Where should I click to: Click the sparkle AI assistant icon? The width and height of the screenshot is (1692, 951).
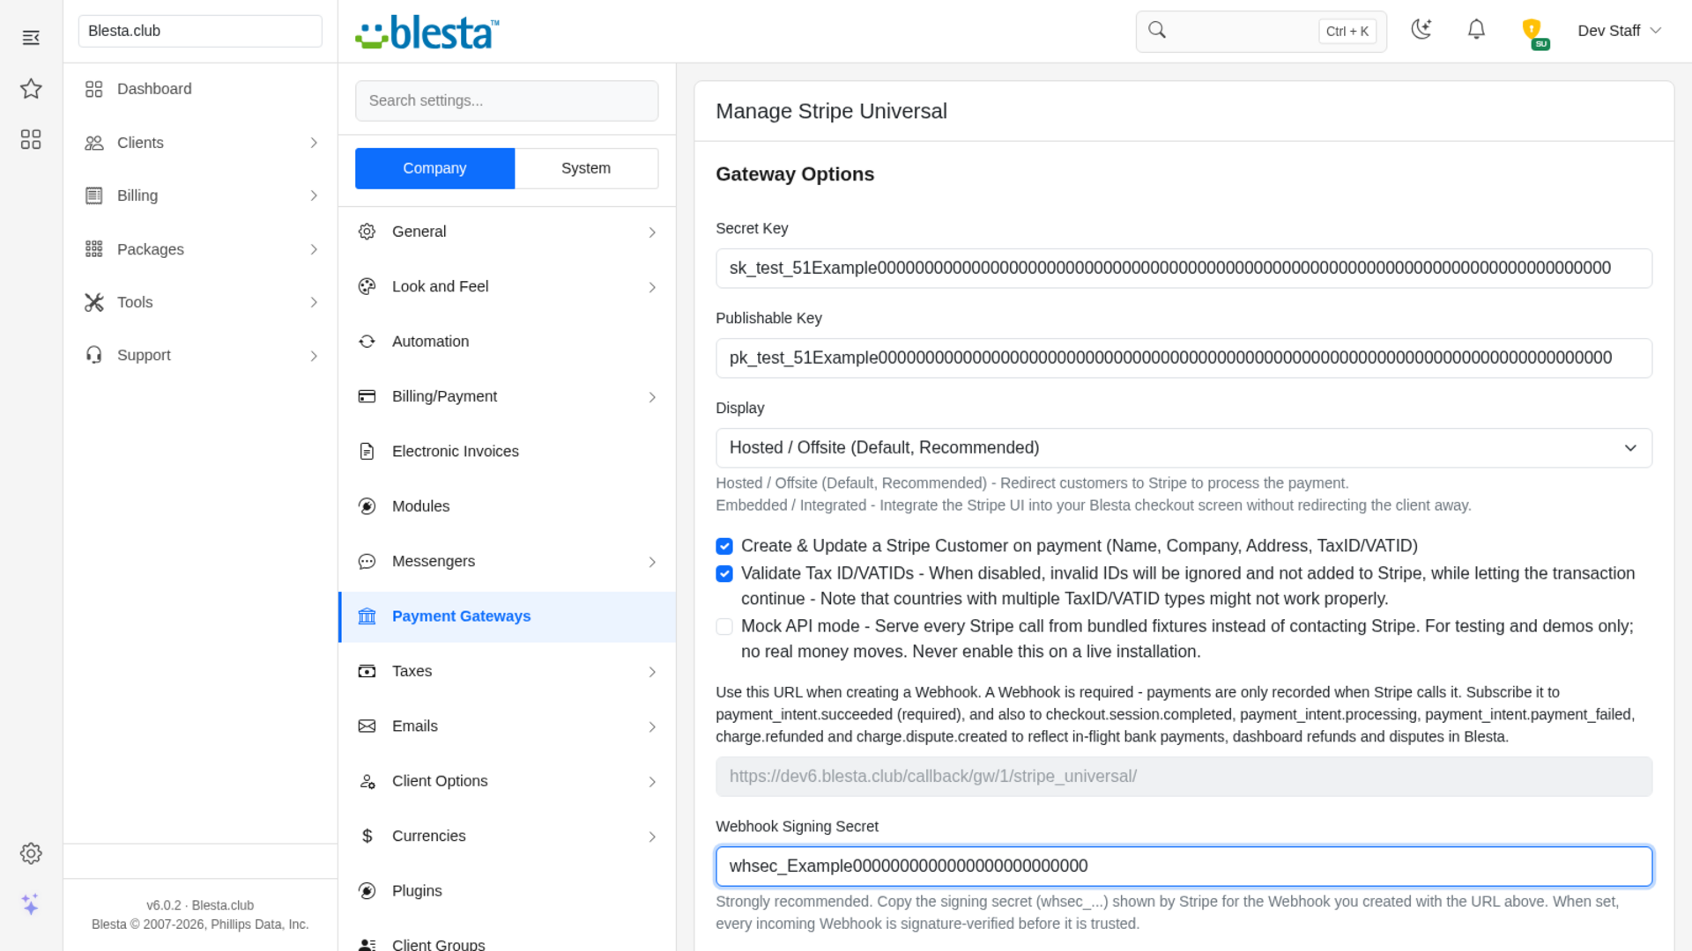[31, 904]
